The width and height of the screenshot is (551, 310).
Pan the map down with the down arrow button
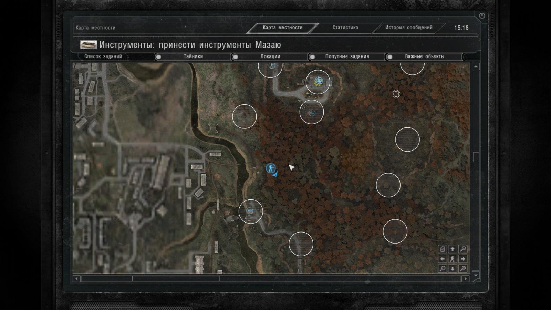tap(453, 269)
